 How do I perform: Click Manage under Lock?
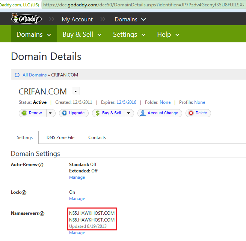(x=77, y=199)
